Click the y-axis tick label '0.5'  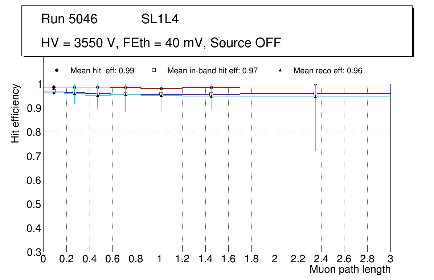coord(33,204)
